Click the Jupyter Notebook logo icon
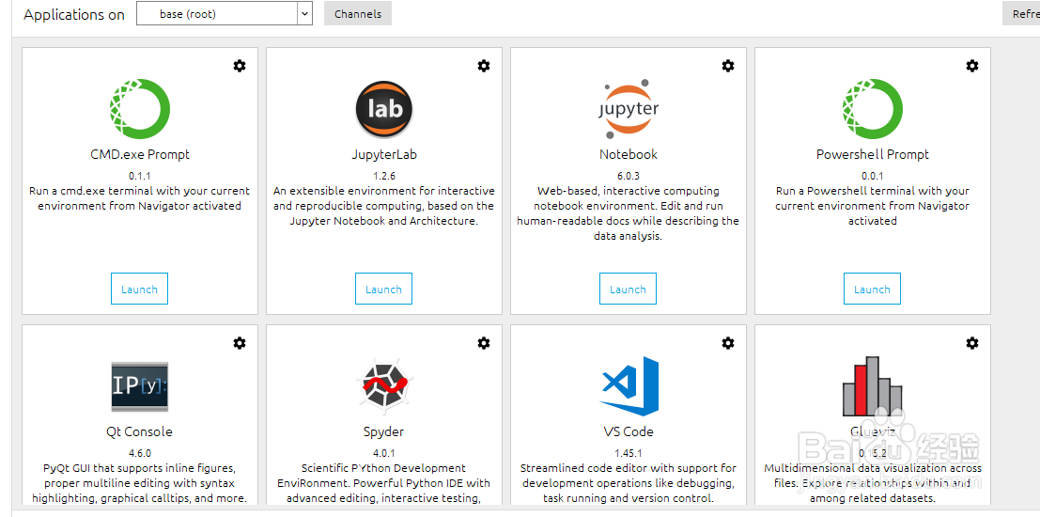 click(629, 109)
